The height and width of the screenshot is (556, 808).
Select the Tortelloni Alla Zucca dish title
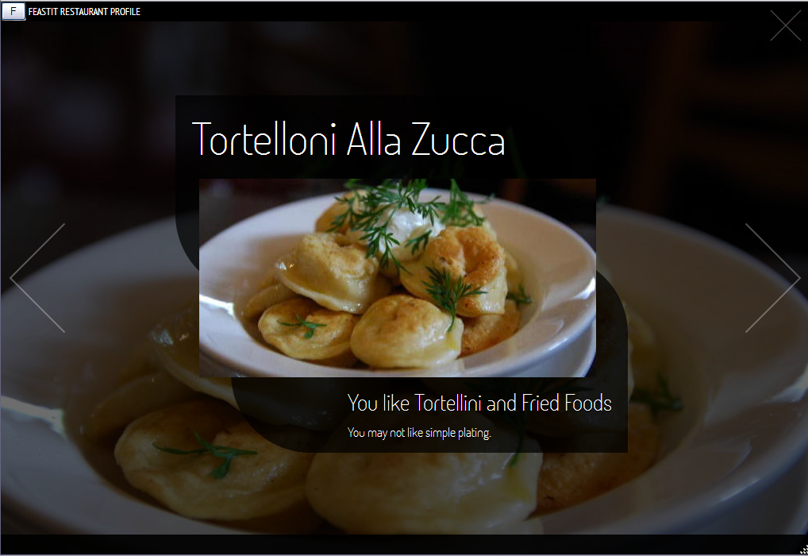pyautogui.click(x=348, y=139)
